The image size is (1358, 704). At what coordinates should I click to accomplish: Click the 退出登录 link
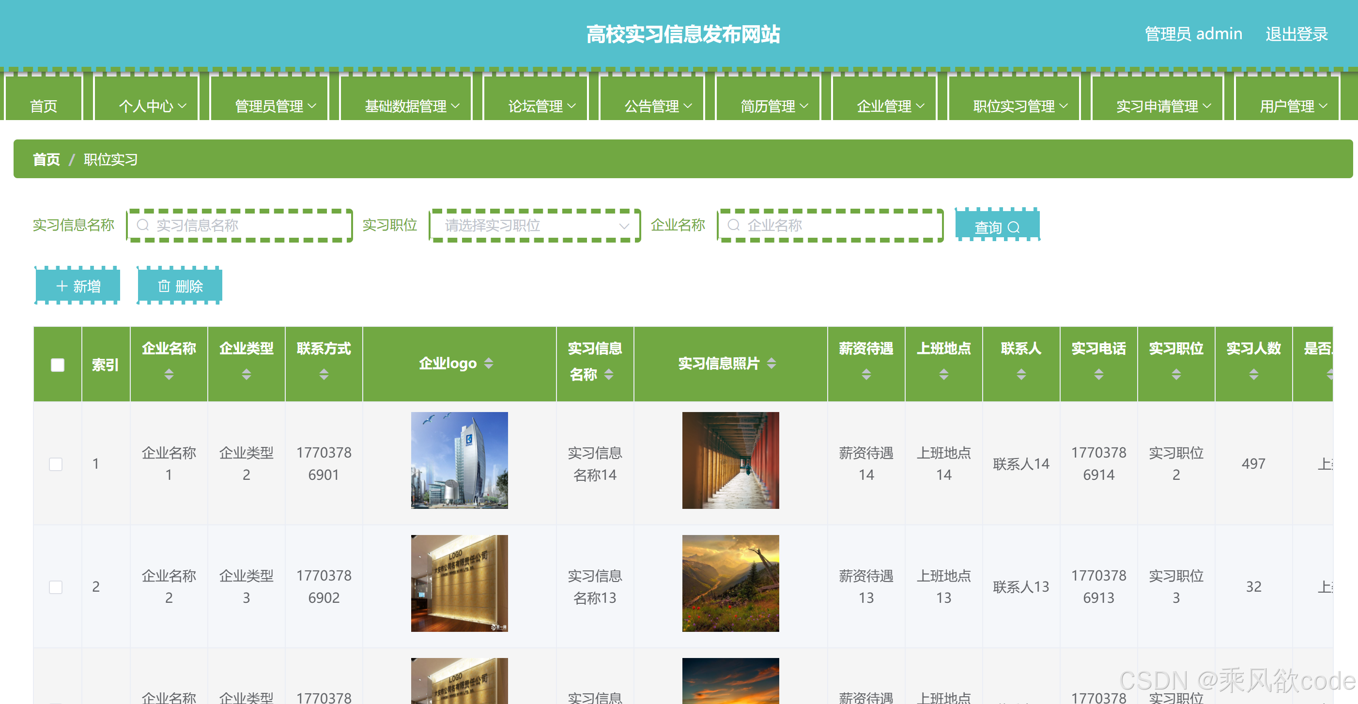click(x=1296, y=34)
